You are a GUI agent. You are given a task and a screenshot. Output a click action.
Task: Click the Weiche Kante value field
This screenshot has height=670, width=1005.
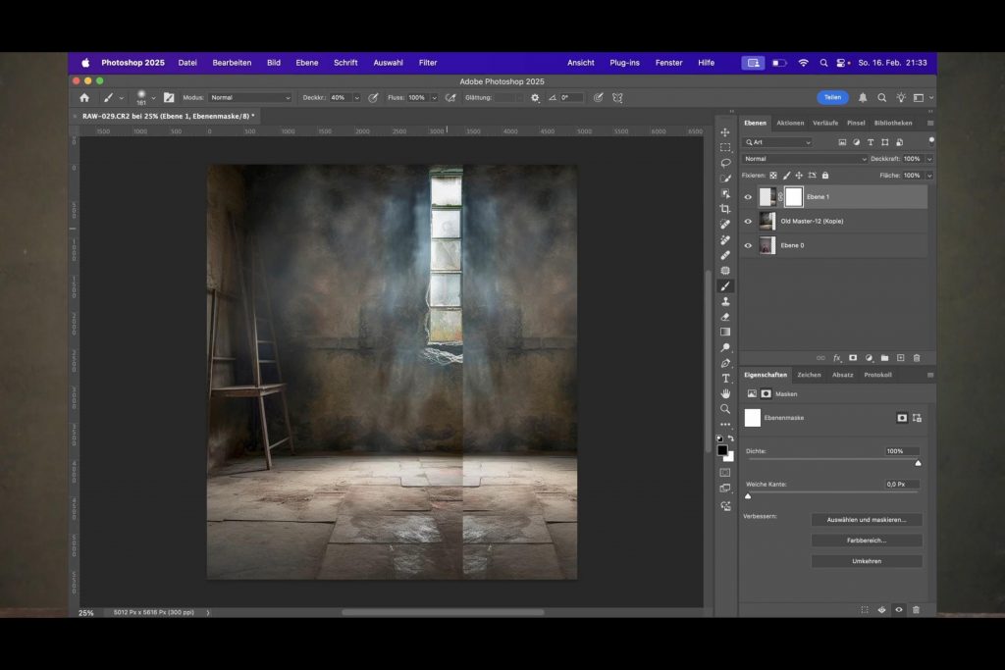click(901, 485)
